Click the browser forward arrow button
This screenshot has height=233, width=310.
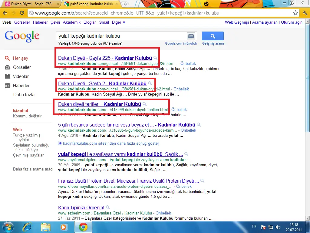pyautogui.click(x=13, y=13)
